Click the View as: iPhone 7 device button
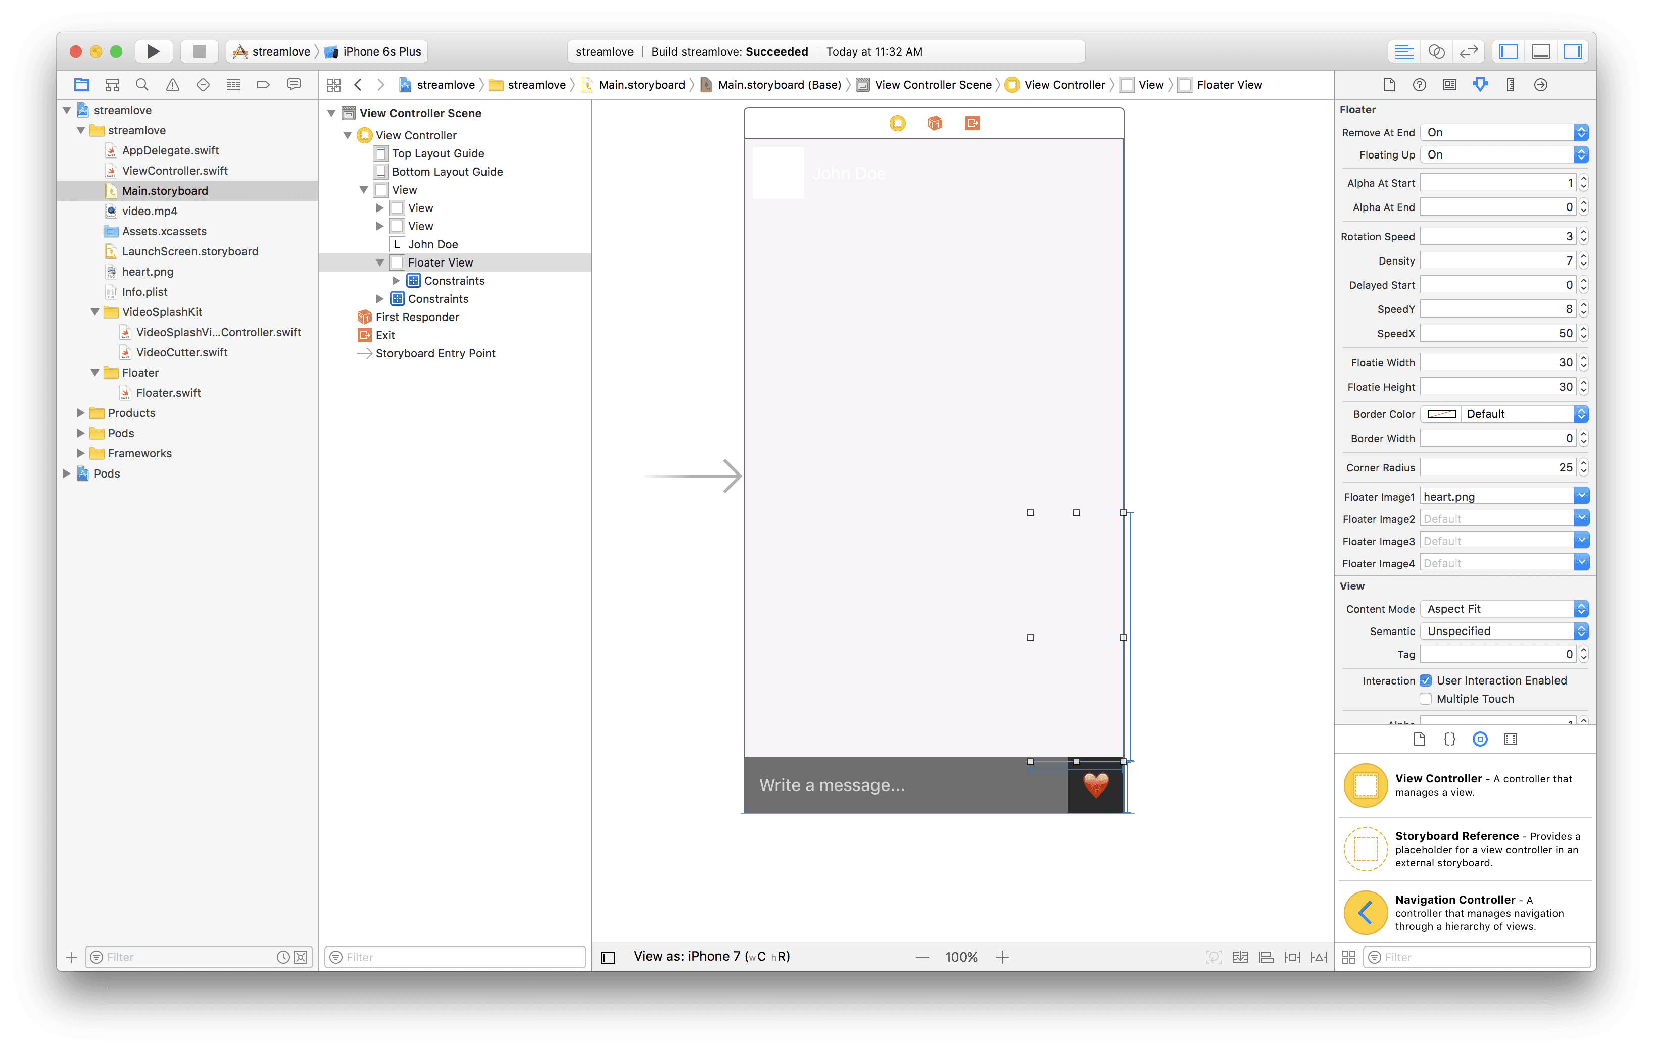 pos(710,955)
